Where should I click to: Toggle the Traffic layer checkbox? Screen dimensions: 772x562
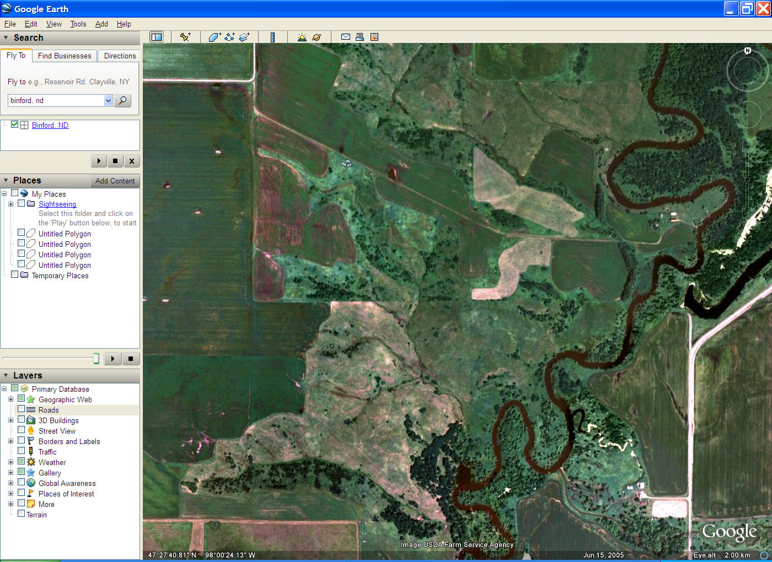point(22,451)
